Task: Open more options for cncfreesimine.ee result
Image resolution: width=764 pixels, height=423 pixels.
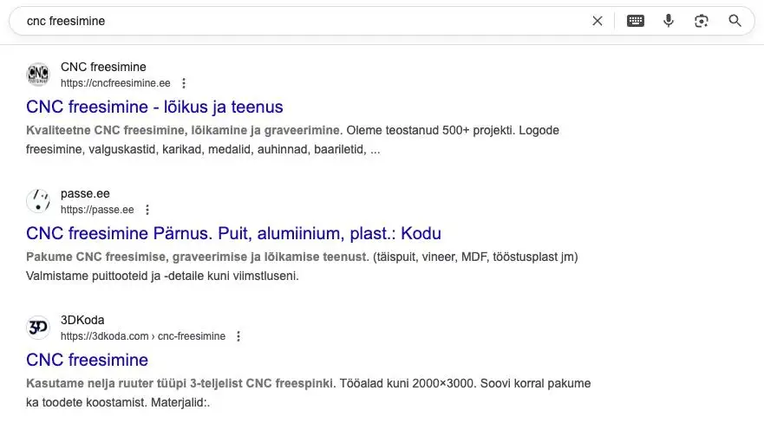Action: 183,83
